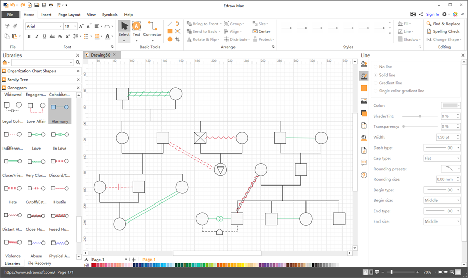Viewport: 468px width, 278px height.
Task: Open the Shadow pane icon in sidebar
Action: [x=364, y=113]
